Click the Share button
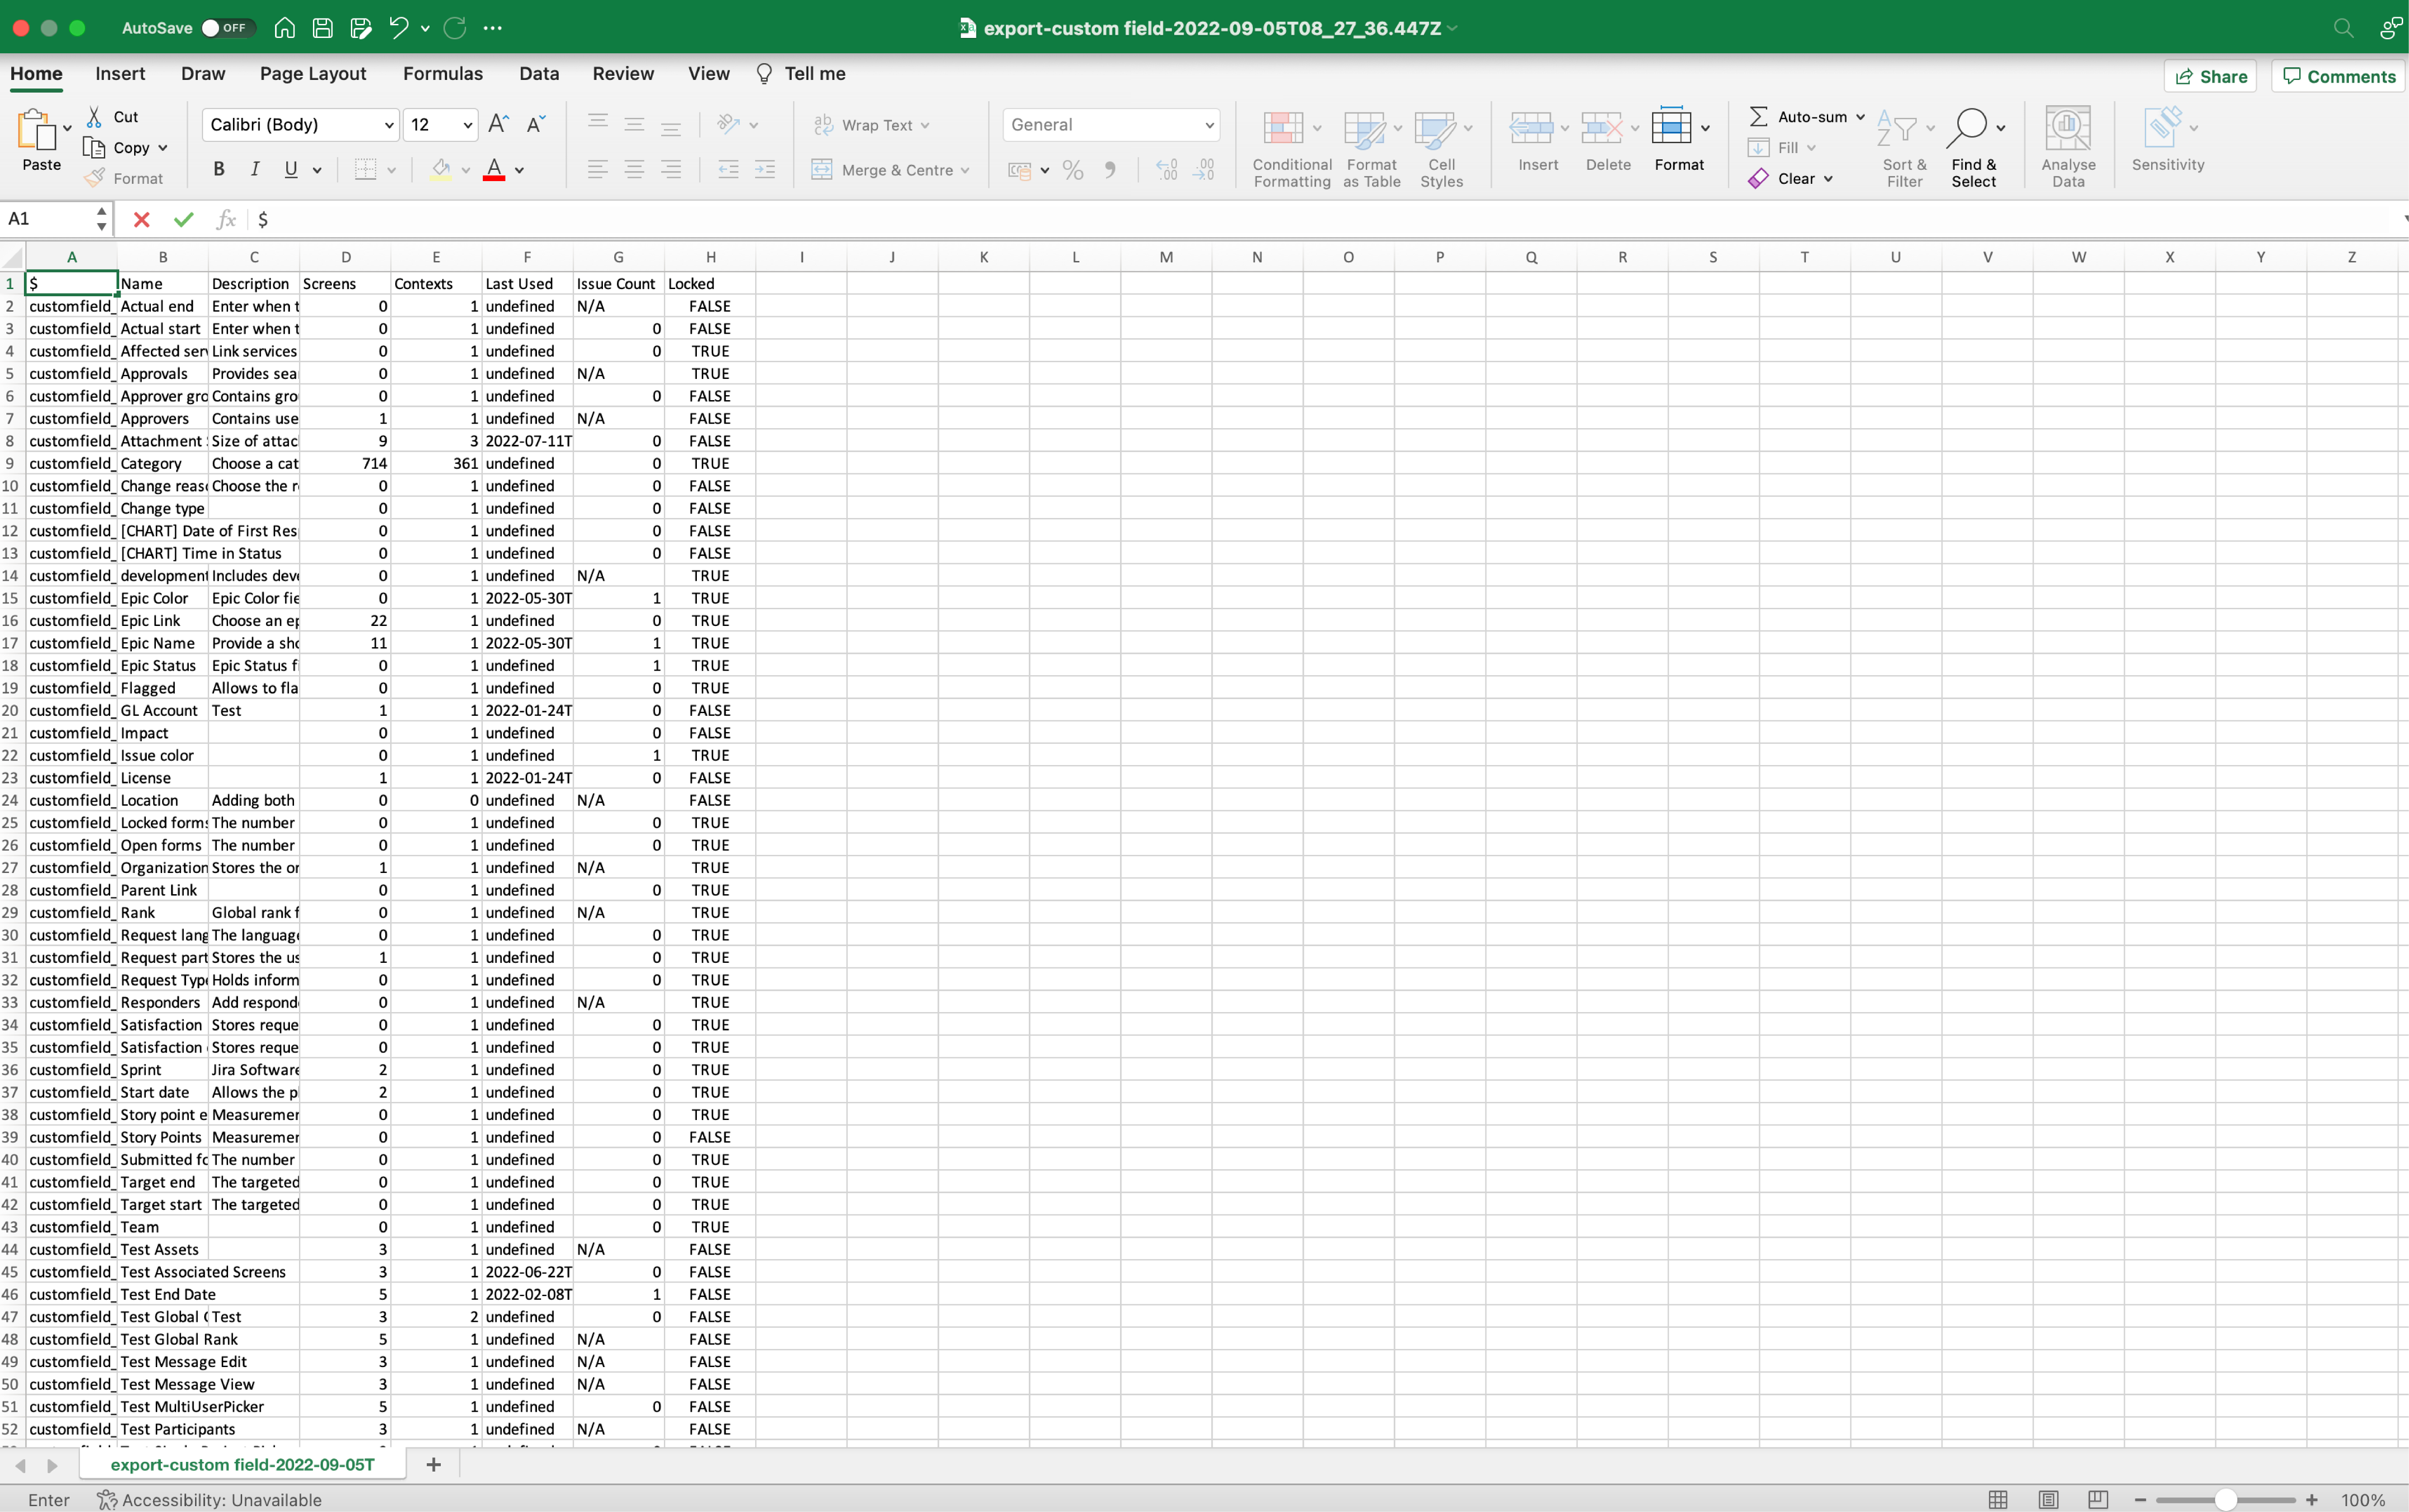This screenshot has height=1512, width=2409. pos(2210,75)
